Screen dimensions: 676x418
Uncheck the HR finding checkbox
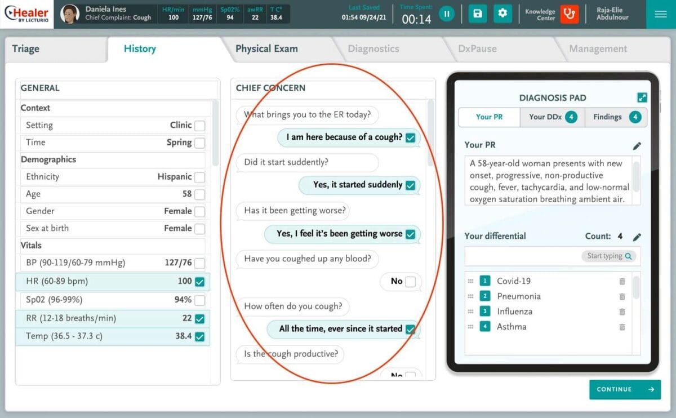[x=200, y=281]
